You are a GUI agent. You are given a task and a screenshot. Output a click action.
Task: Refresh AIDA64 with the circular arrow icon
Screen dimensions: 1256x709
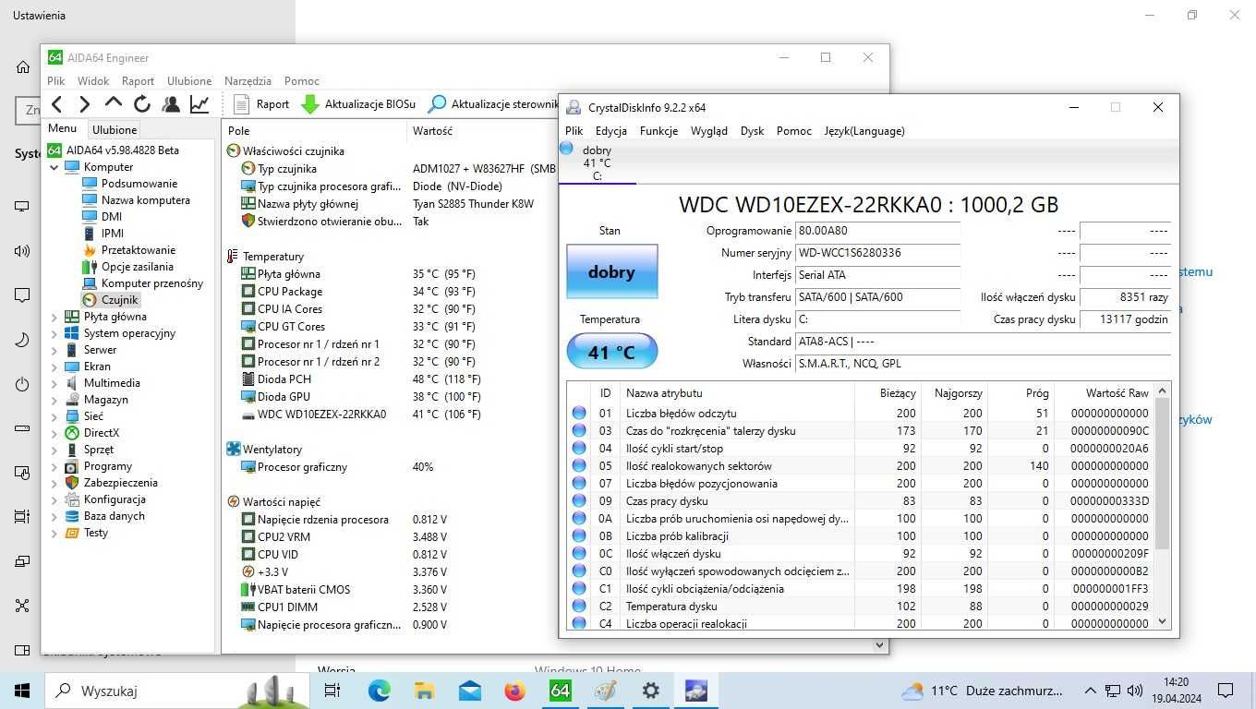pos(142,104)
